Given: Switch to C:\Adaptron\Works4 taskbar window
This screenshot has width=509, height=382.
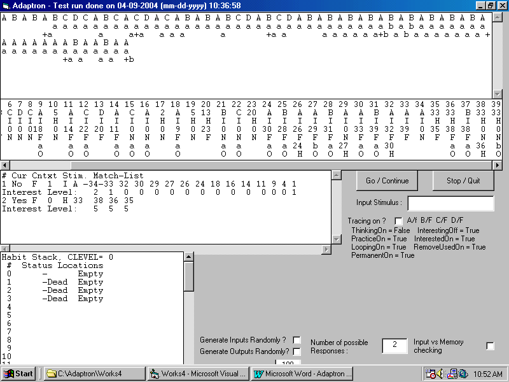Looking at the screenshot, I should click(x=94, y=374).
